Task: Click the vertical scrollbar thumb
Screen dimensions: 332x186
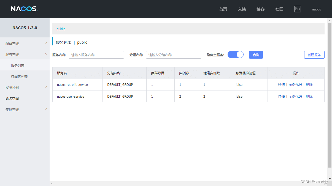Action: [330, 95]
